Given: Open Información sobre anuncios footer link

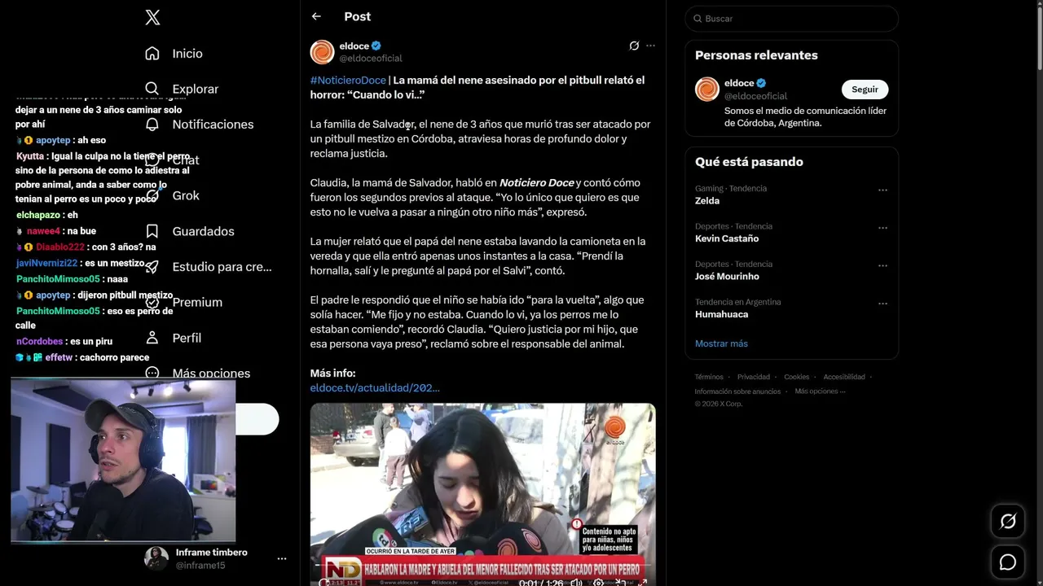Looking at the screenshot, I should [x=738, y=391].
